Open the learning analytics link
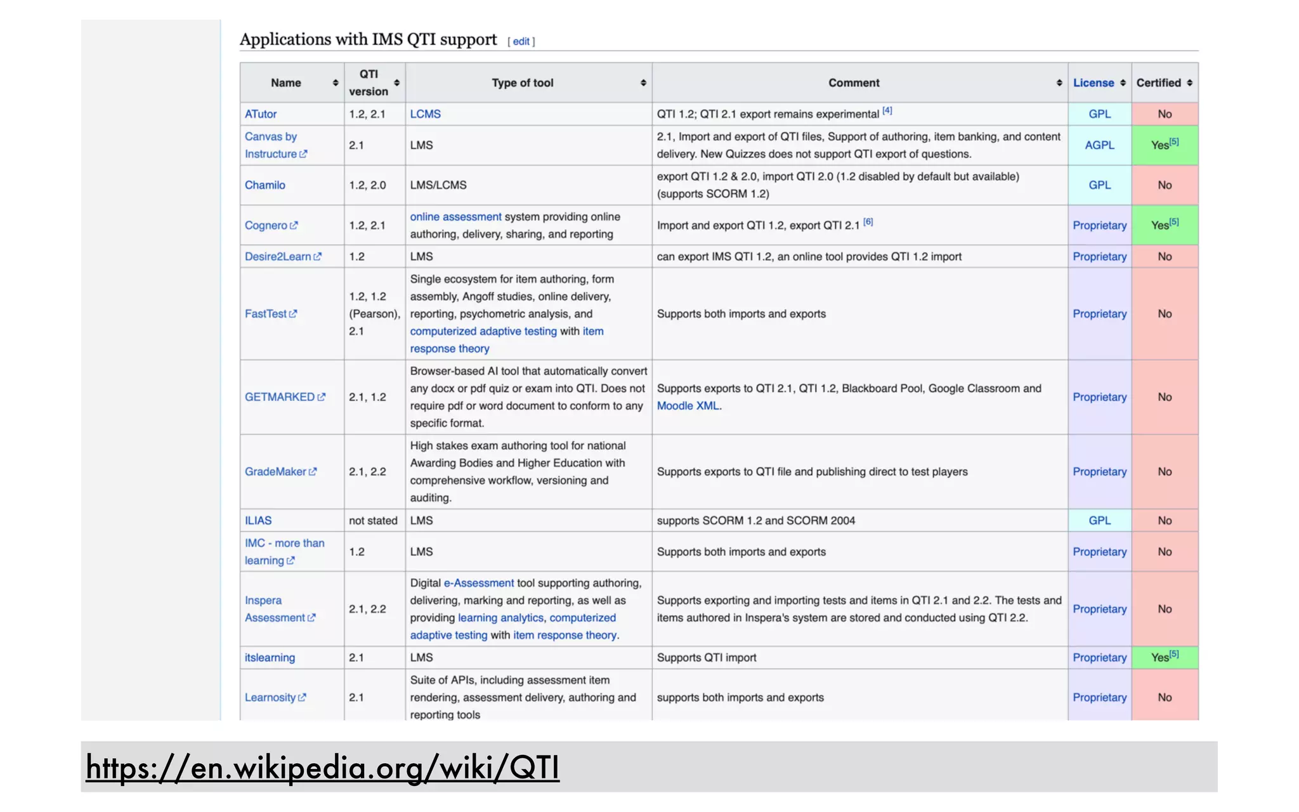The width and height of the screenshot is (1299, 812). pyautogui.click(x=501, y=617)
